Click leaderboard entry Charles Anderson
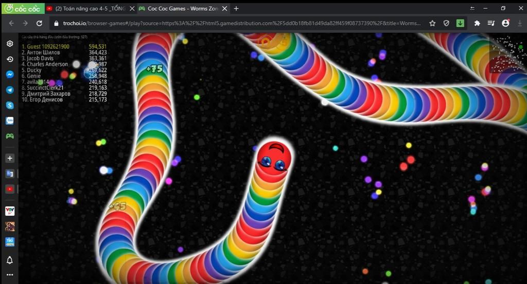The image size is (527, 284). (x=45, y=64)
